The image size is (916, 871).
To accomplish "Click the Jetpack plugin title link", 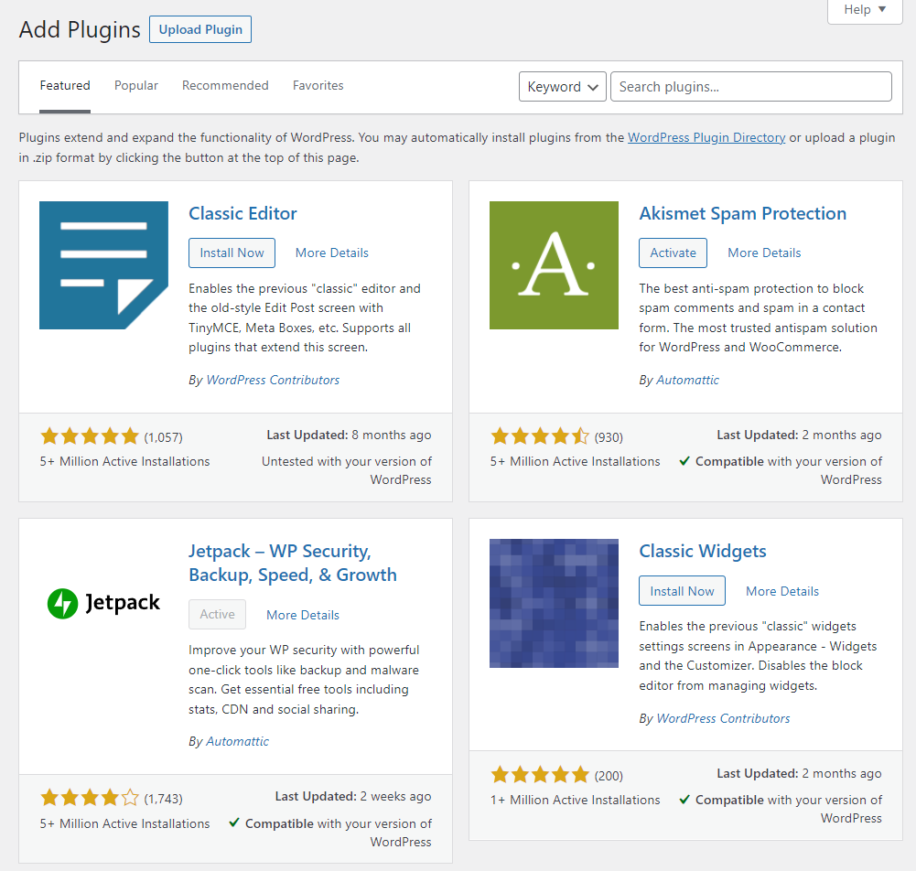I will pos(293,564).
